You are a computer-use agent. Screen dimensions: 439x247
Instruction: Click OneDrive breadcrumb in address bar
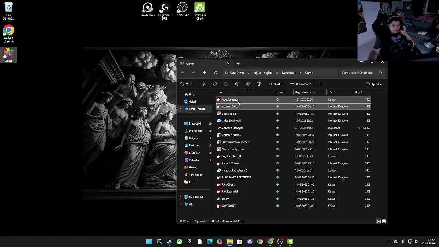pyautogui.click(x=237, y=73)
